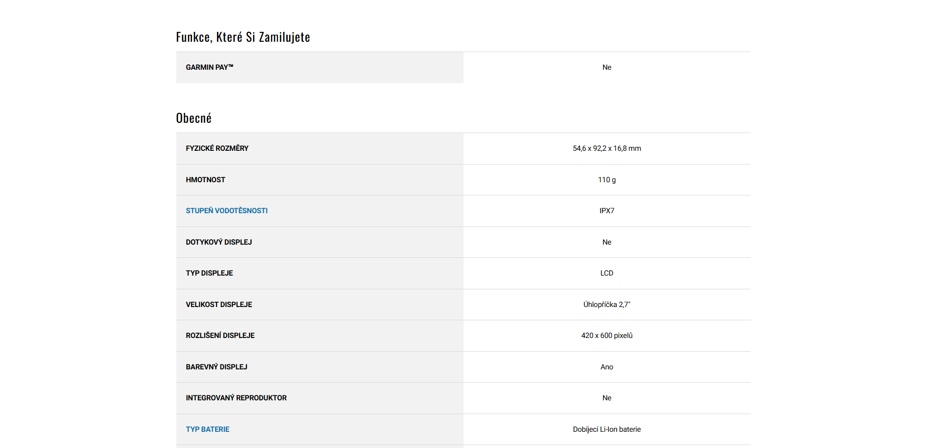Screen dimensions: 928x448
Task: Click the Garmin Pay™ row label
Action: coord(209,67)
